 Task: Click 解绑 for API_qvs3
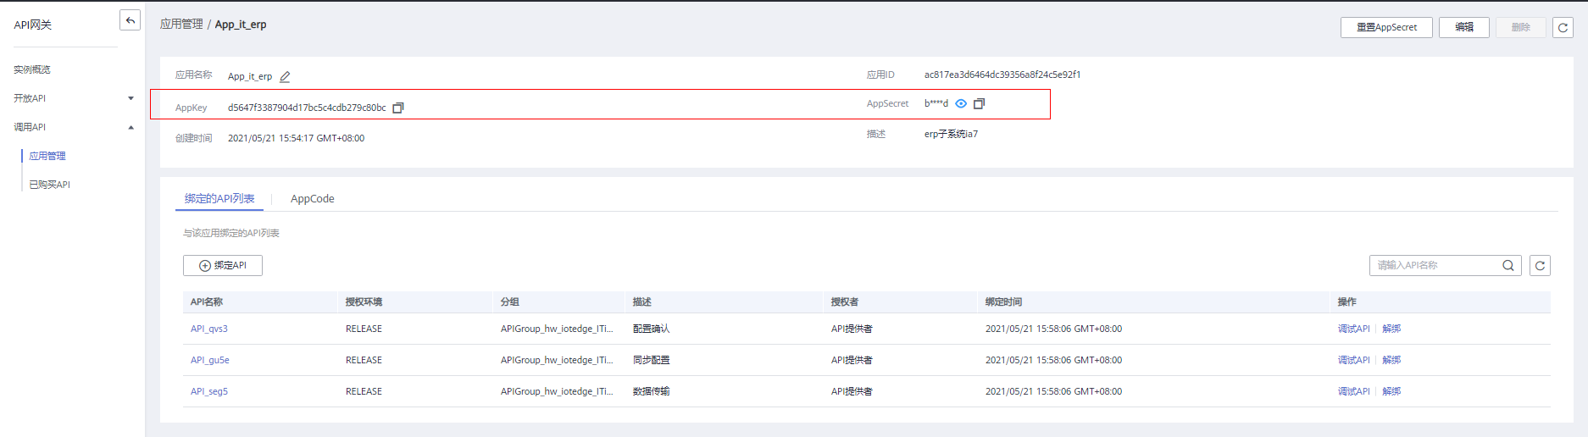tap(1391, 329)
